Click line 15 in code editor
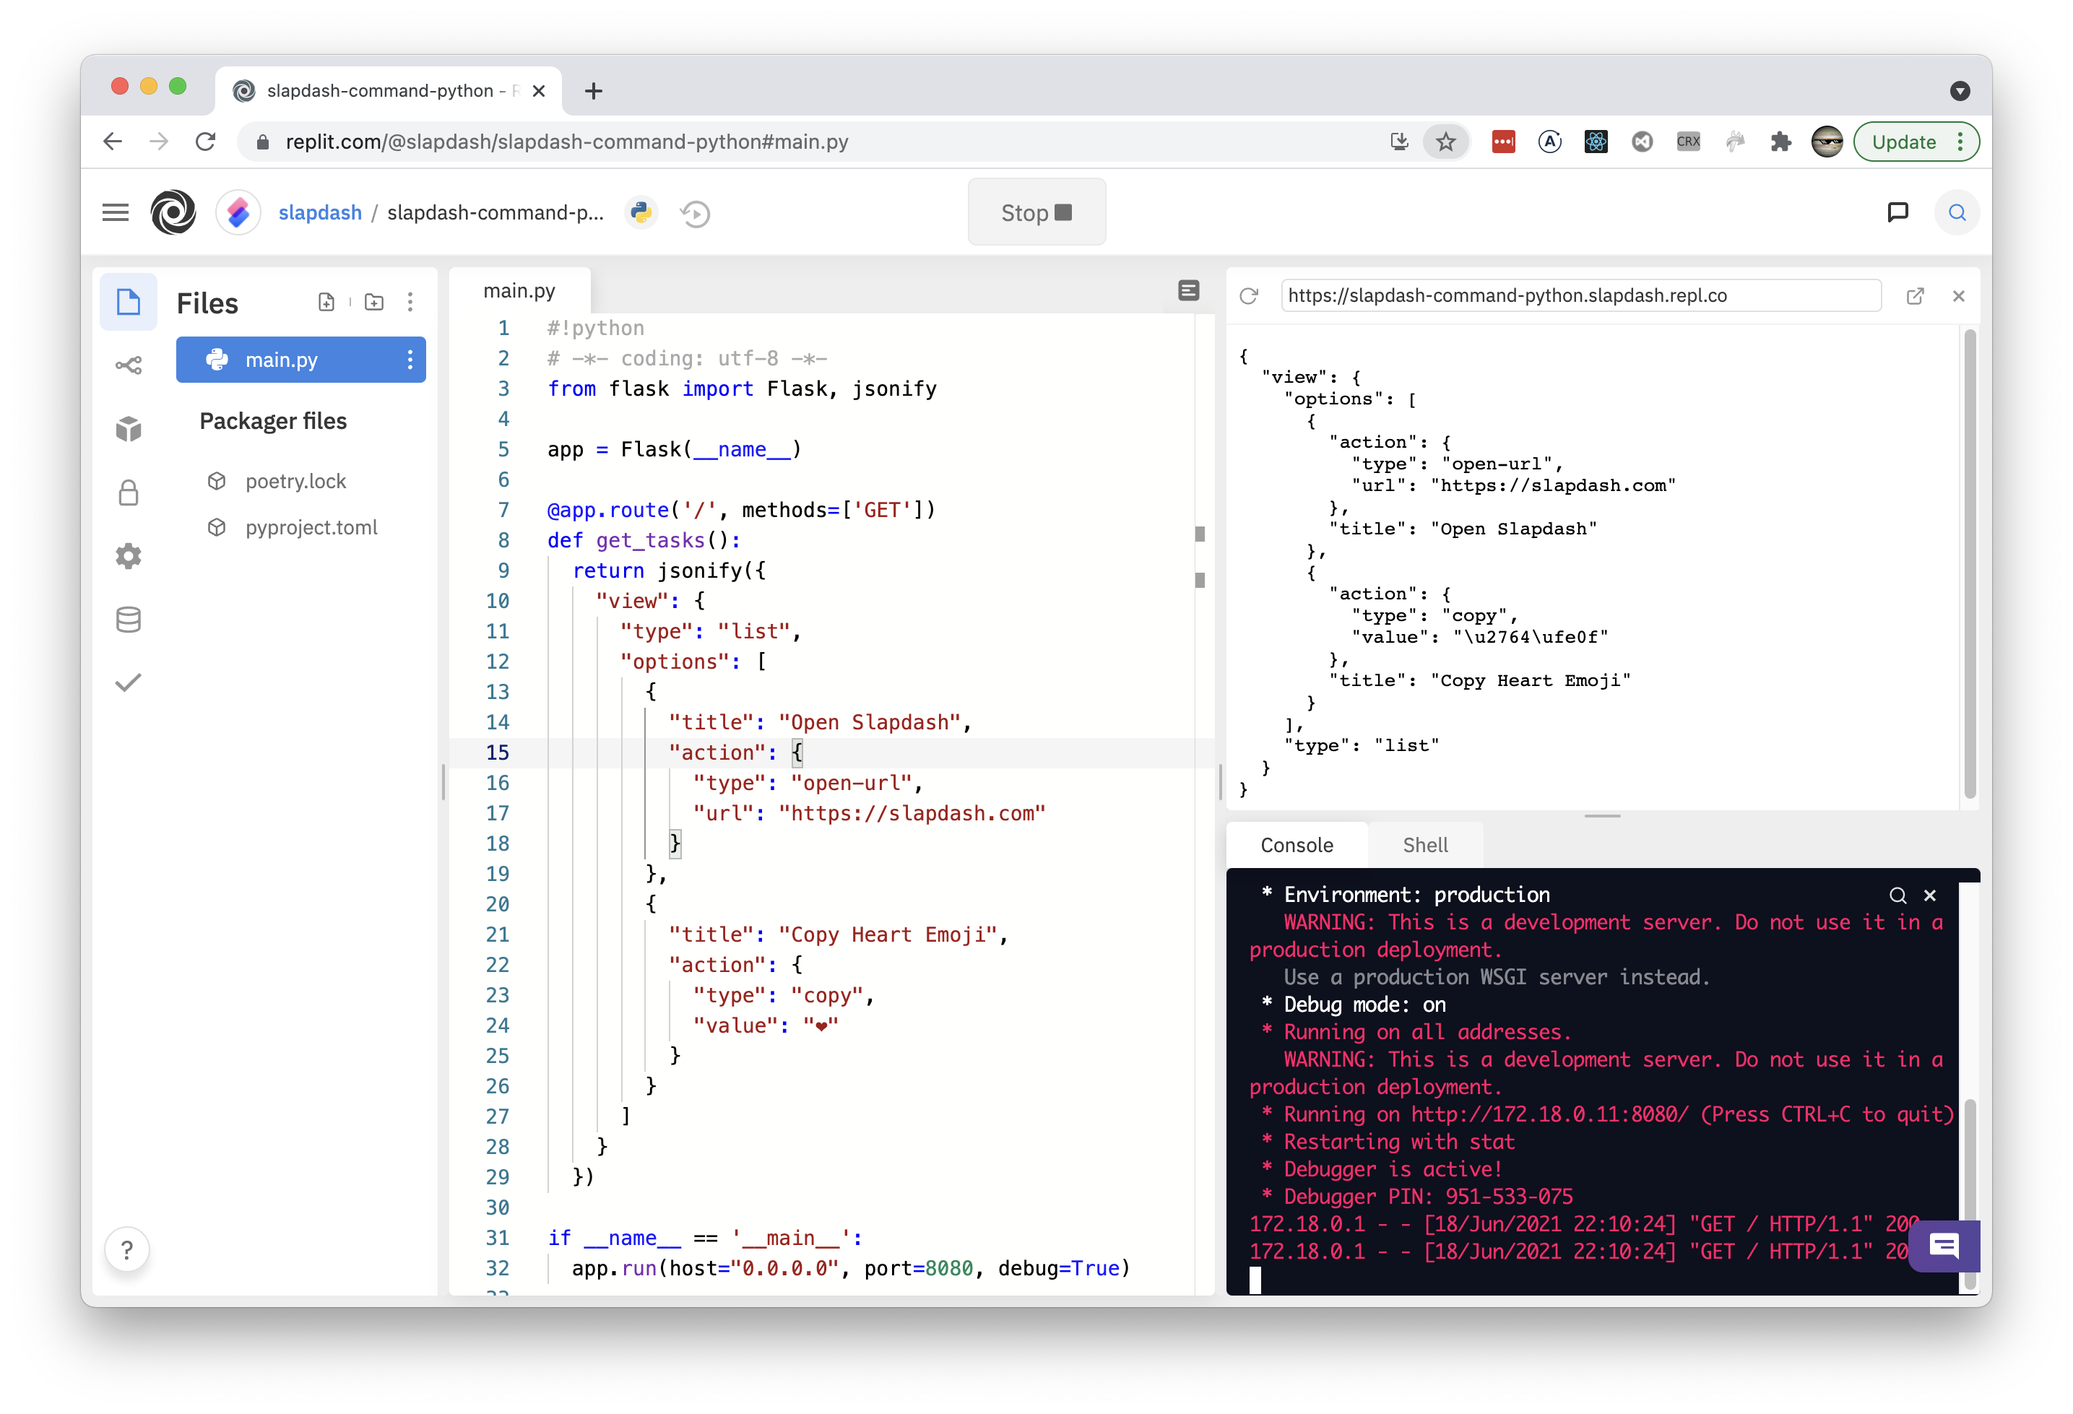 click(831, 752)
